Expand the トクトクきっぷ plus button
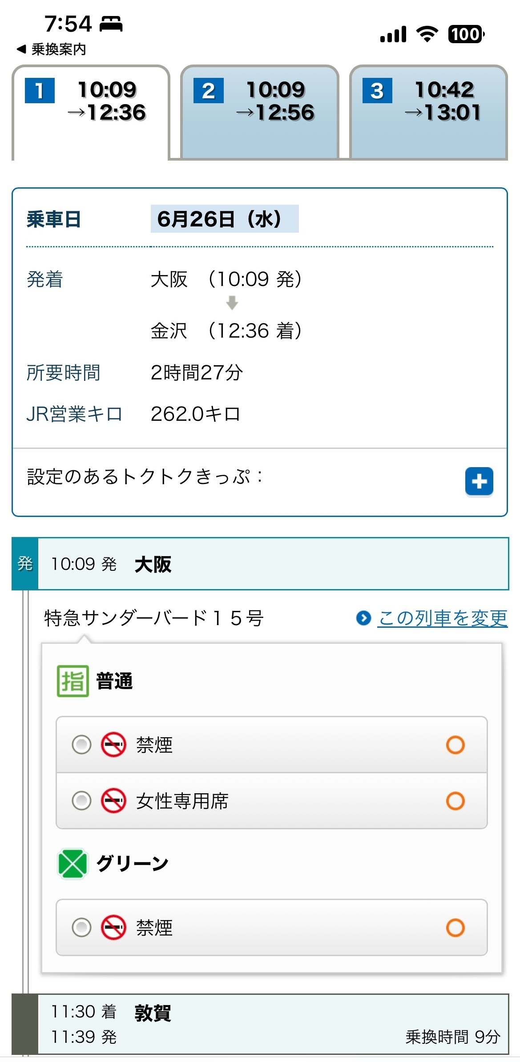Viewport: 520px width, 1062px height. coord(479,481)
